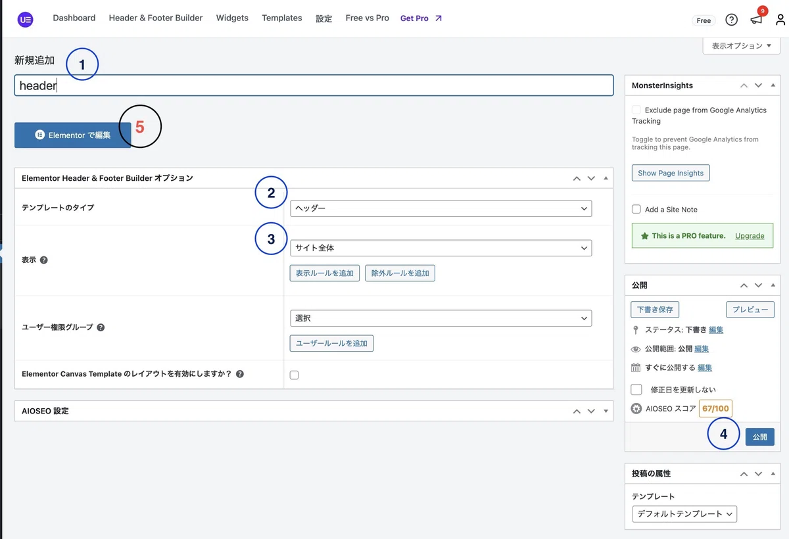Enable Elementor Canvas Template layout checkbox
789x539 pixels.
tap(294, 375)
